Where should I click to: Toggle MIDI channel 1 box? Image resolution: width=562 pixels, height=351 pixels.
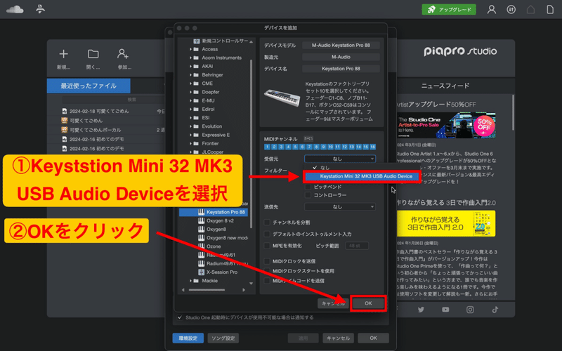coord(267,147)
